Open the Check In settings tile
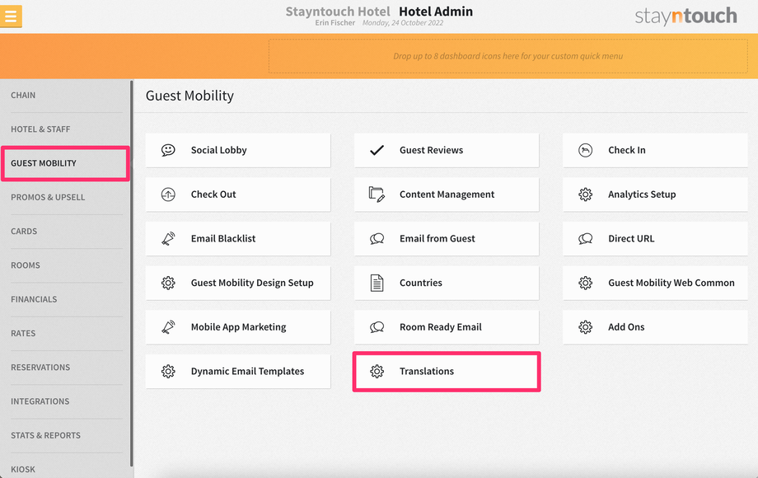This screenshot has height=478, width=758. [655, 150]
